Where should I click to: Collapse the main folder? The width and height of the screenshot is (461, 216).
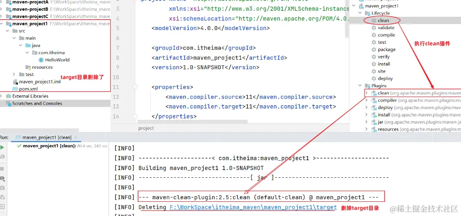14,38
